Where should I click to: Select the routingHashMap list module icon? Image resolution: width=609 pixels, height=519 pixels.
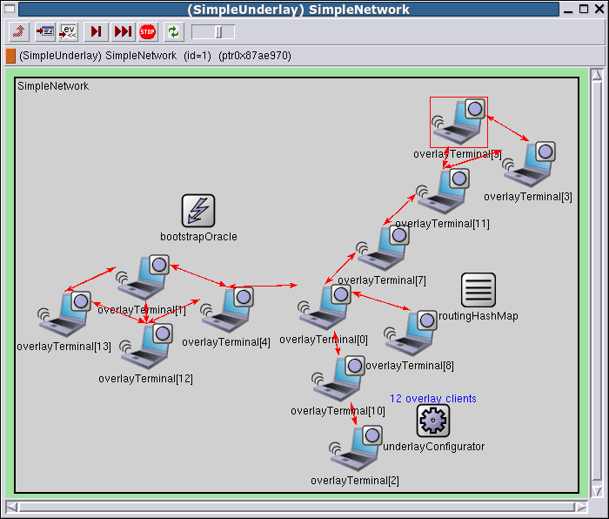tap(478, 290)
